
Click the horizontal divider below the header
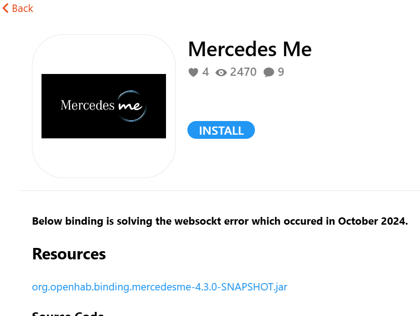tap(220, 190)
